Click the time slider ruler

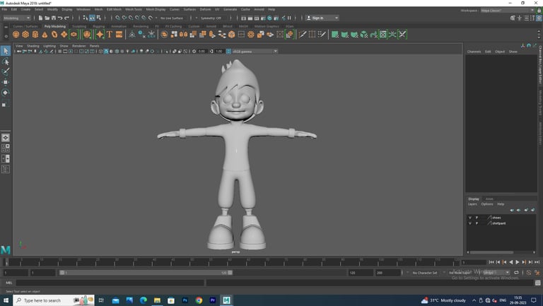232,262
